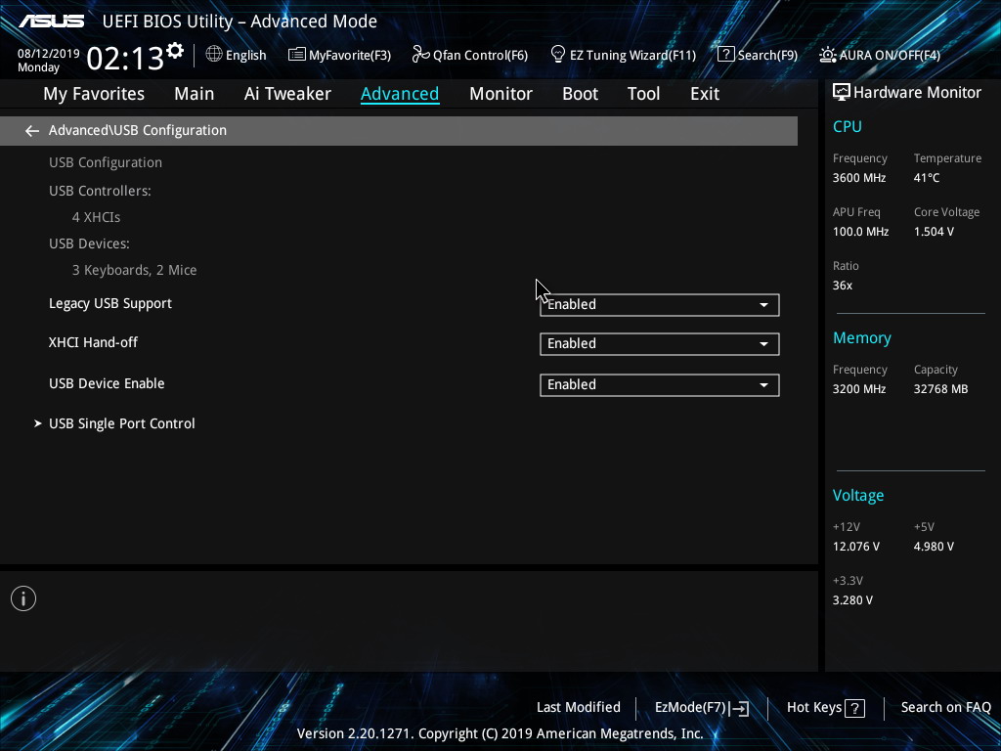Click the EzMode exit arrow icon
Image resolution: width=1001 pixels, height=751 pixels.
point(739,708)
